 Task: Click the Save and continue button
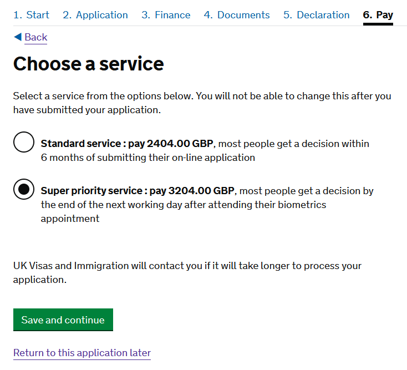click(x=63, y=320)
